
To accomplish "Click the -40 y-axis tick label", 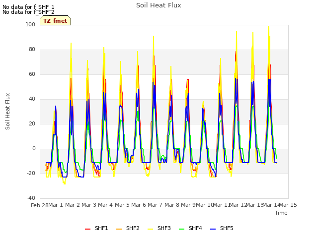I will (31, 198).
